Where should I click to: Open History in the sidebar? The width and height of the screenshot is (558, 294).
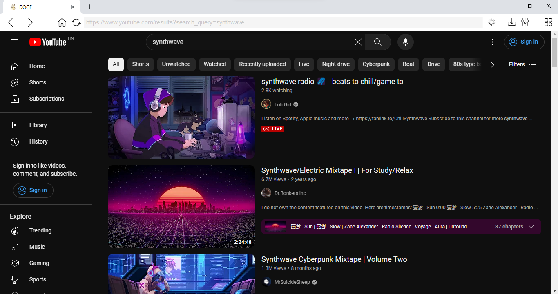[x=46, y=141]
